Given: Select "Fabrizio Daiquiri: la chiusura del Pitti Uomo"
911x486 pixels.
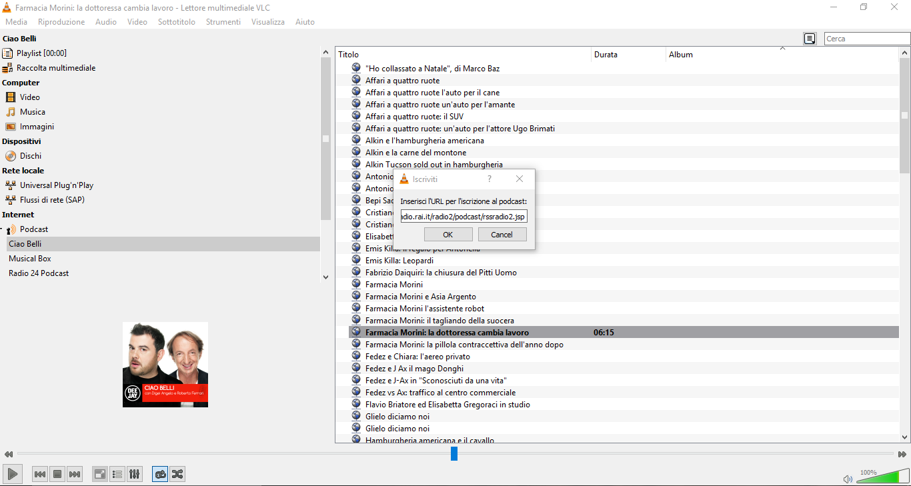Looking at the screenshot, I should pos(441,273).
